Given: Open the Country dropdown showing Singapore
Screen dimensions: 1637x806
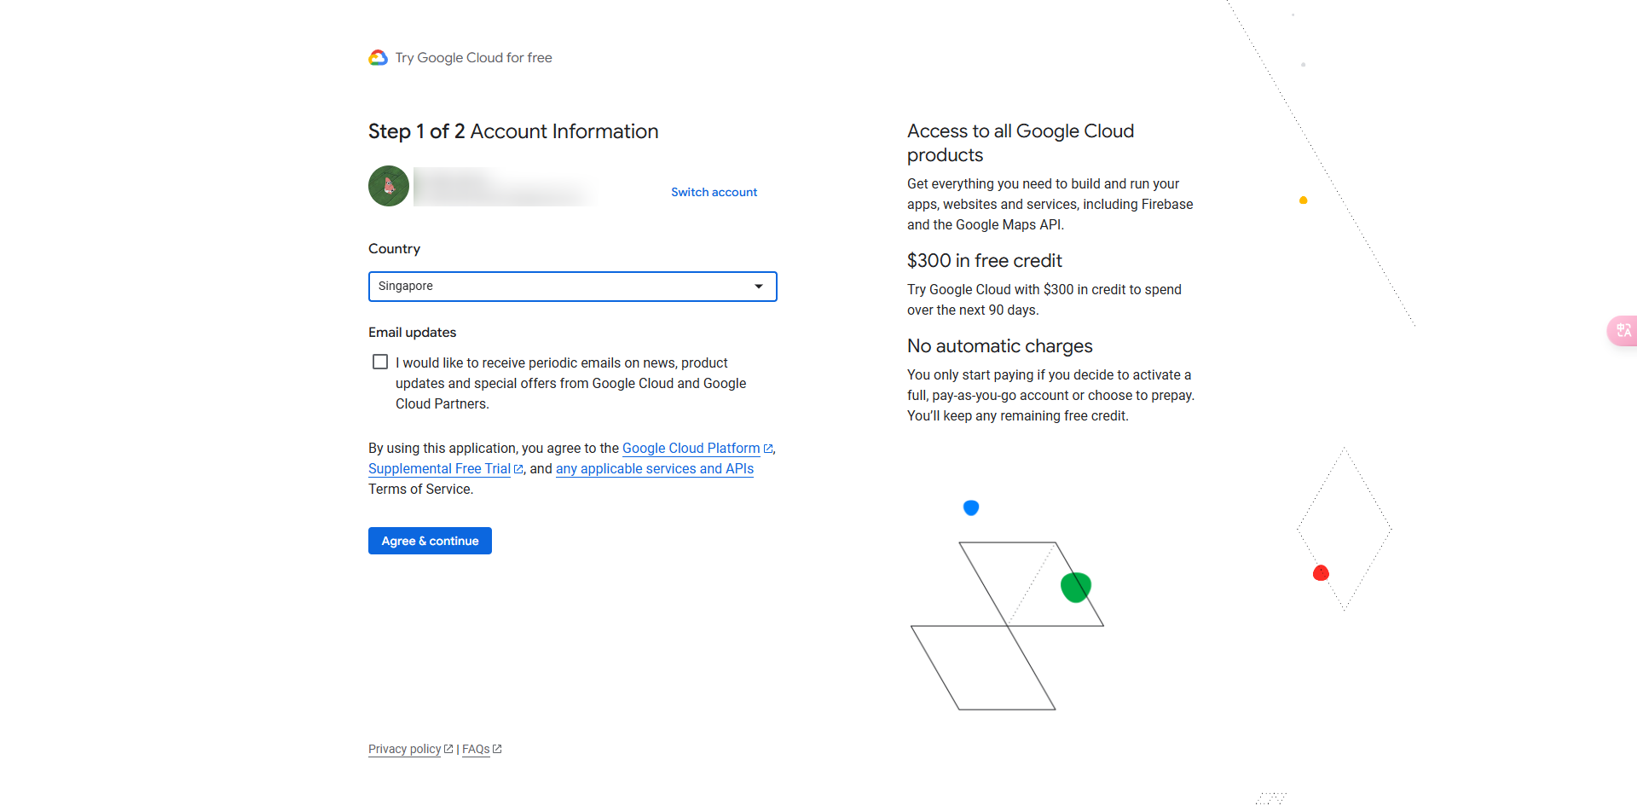Looking at the screenshot, I should [563, 287].
